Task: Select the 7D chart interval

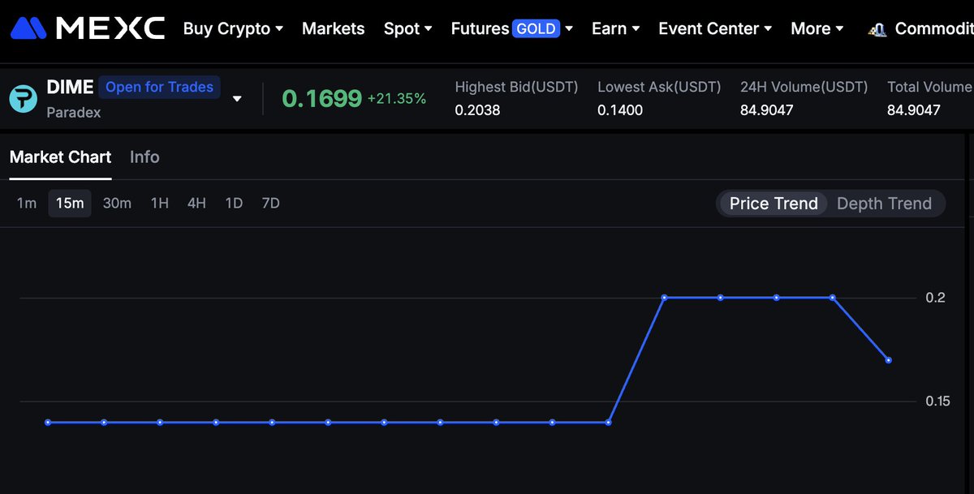Action: point(271,203)
